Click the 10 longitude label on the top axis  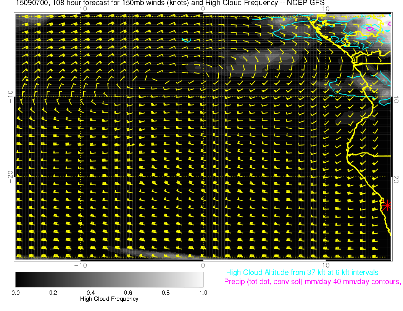click(325, 8)
